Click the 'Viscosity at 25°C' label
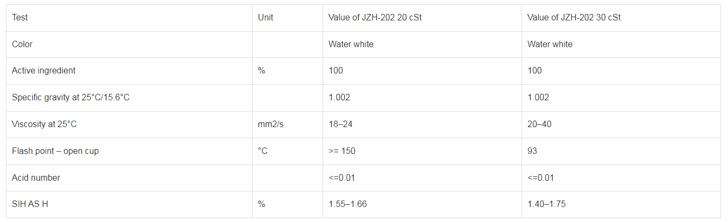This screenshot has height=222, width=728. 45,124
